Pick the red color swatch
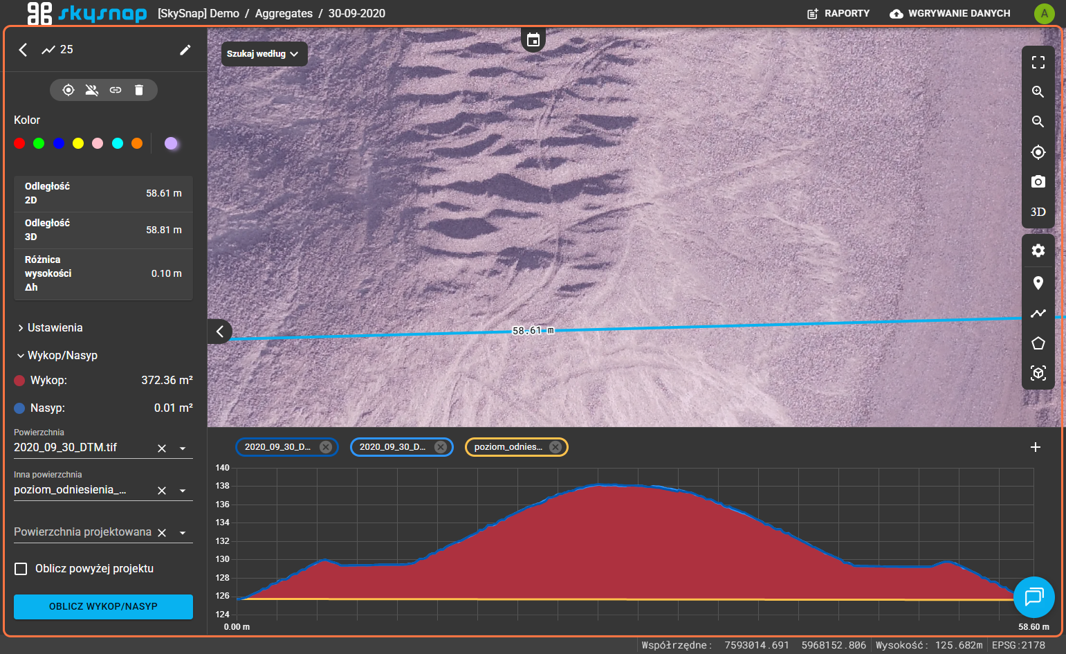The width and height of the screenshot is (1066, 654). click(19, 143)
